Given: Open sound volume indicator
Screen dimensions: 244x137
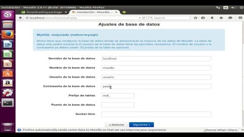Looking at the screenshot, I should (x=233, y=8).
